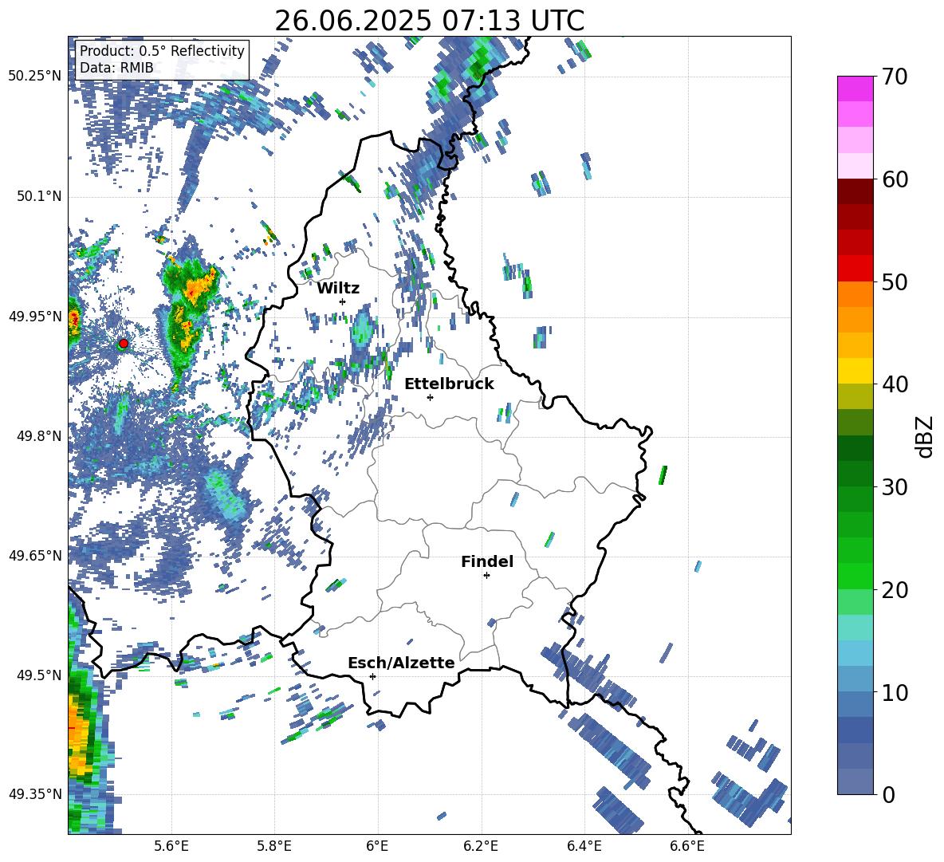Click the Esch/Alzette station cross marker
The width and height of the screenshot is (944, 862).
click(x=372, y=676)
